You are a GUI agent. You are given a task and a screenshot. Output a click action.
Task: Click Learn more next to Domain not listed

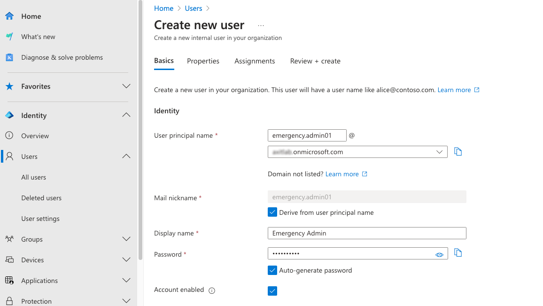[x=342, y=174]
